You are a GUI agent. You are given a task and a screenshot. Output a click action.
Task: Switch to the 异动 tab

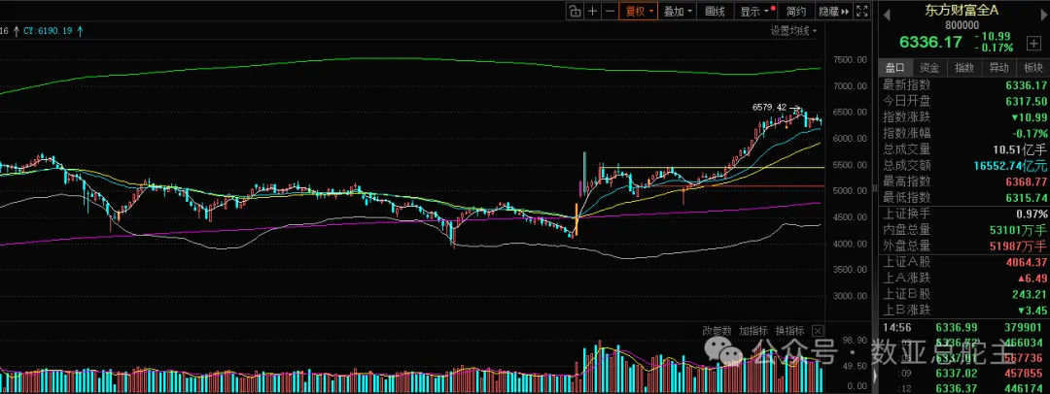point(998,68)
